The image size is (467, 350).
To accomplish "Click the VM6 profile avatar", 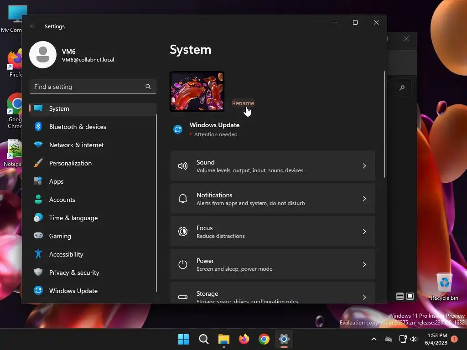I will [x=43, y=55].
